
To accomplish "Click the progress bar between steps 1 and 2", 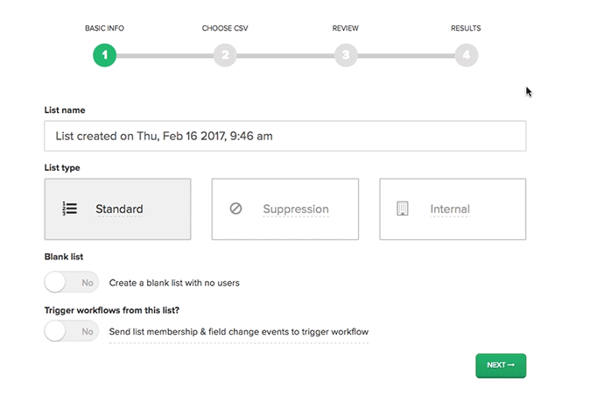I will click(165, 56).
